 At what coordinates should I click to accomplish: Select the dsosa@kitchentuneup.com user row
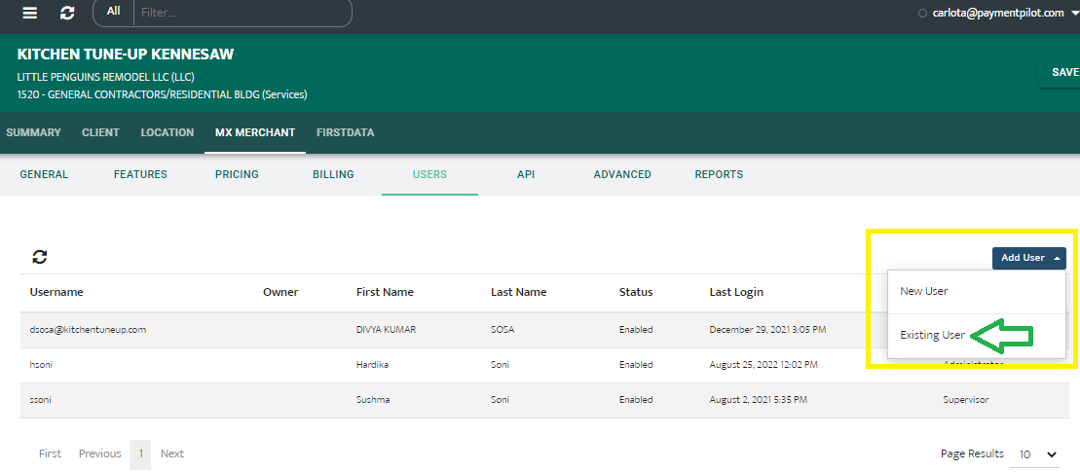(x=88, y=330)
